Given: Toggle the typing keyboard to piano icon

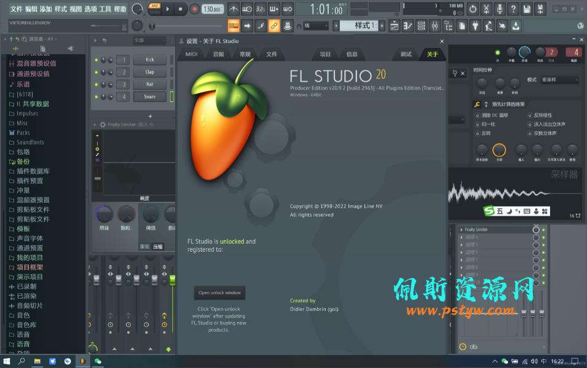Looking at the screenshot, I should pyautogui.click(x=234, y=26).
